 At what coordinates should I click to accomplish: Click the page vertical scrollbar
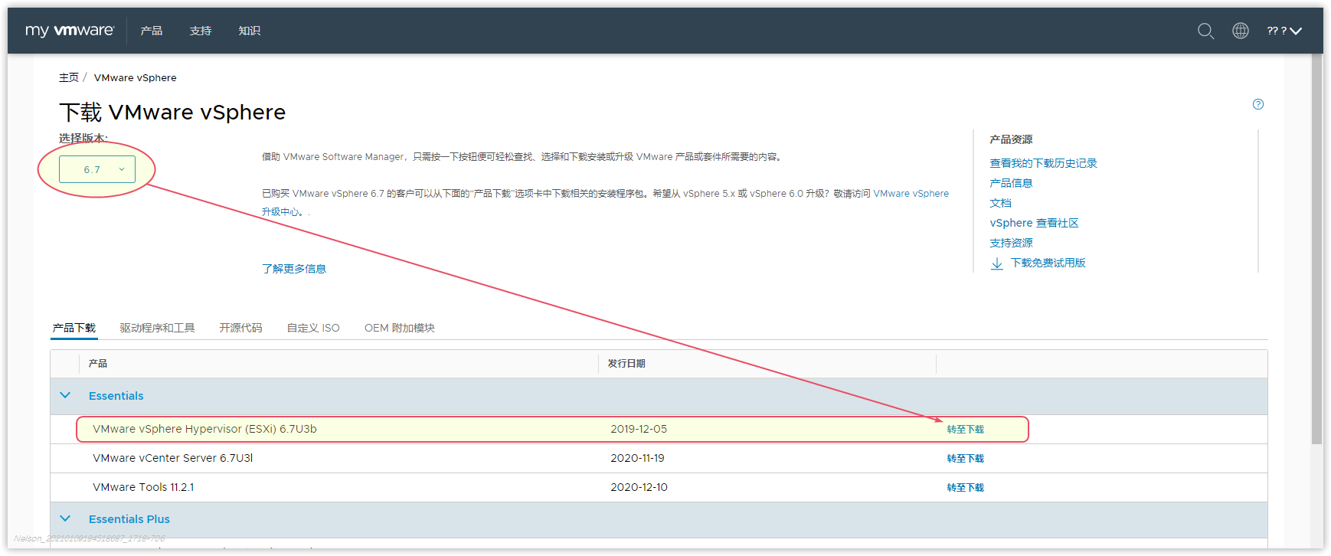coord(1317,249)
